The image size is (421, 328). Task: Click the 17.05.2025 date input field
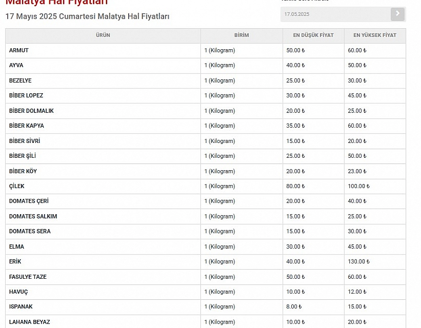336,14
